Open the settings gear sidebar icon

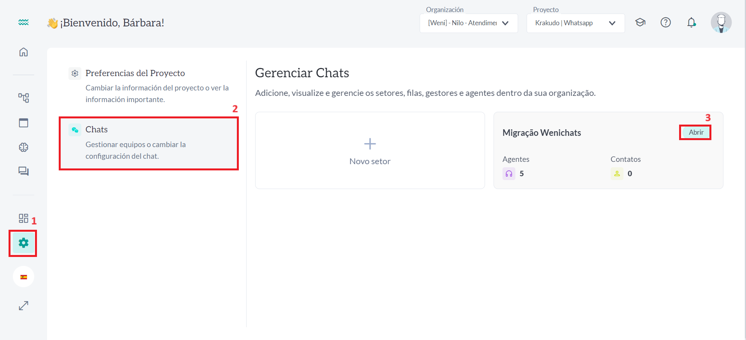[x=23, y=243]
